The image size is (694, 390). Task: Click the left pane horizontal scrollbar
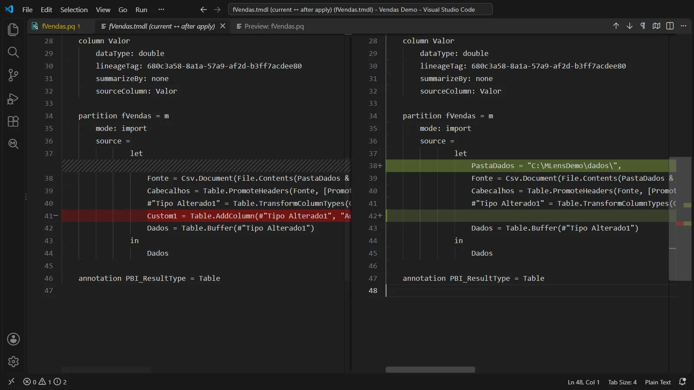pos(106,370)
